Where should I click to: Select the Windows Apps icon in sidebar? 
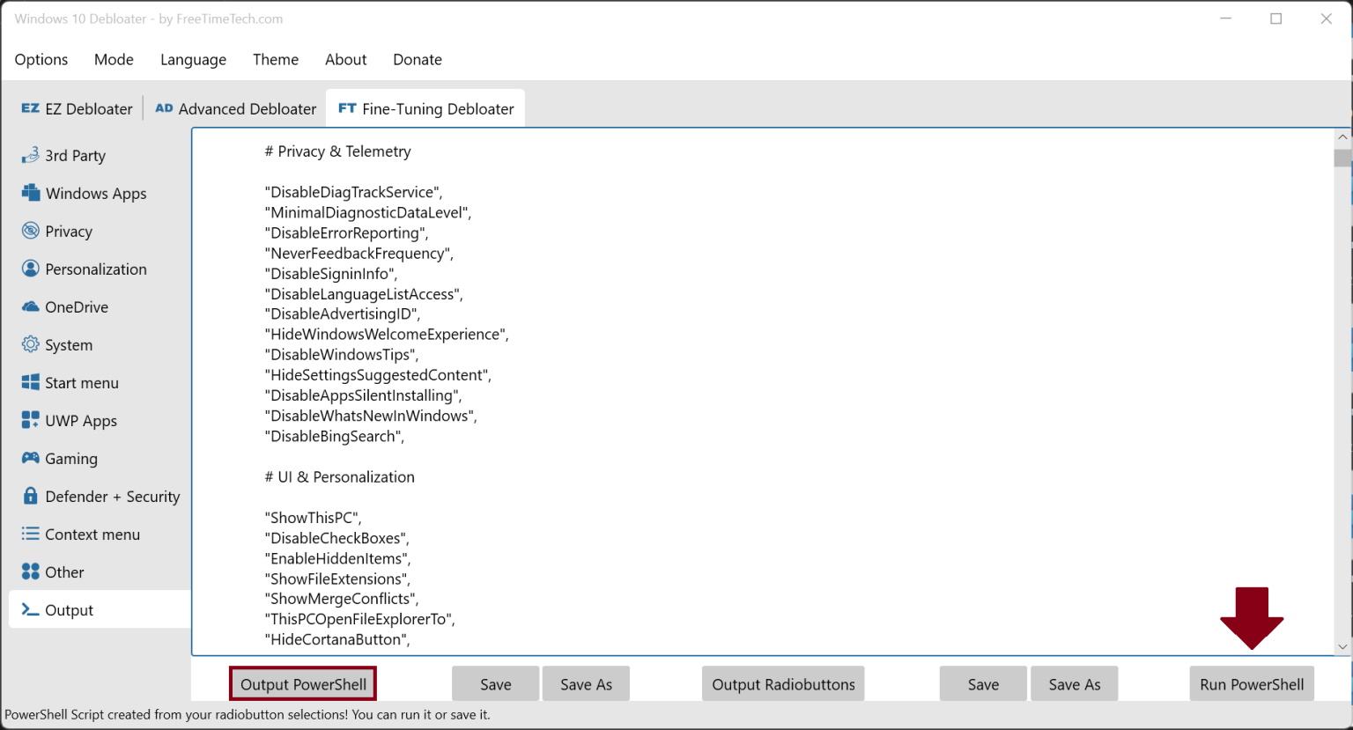click(31, 193)
